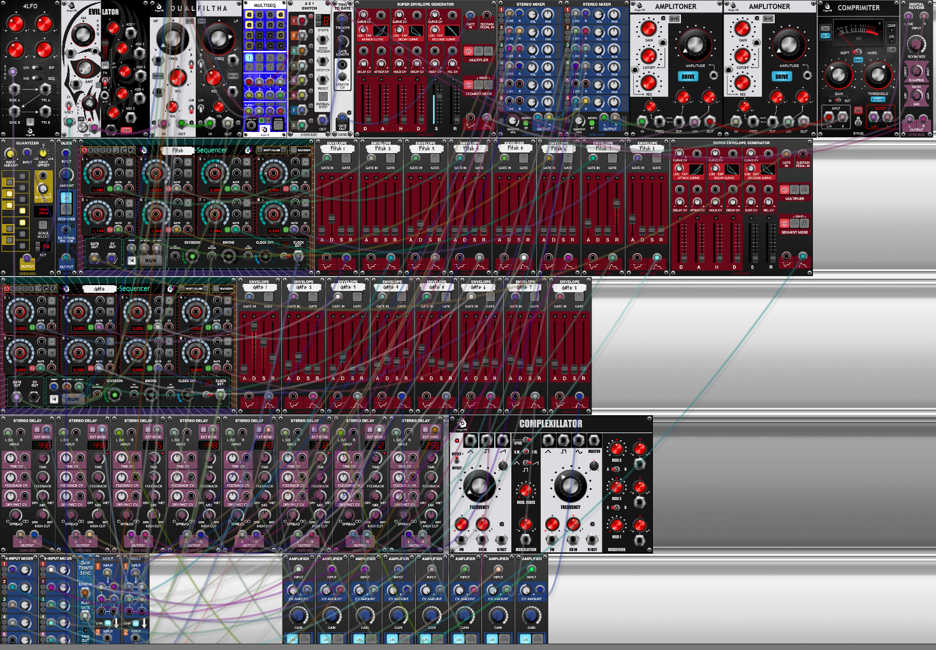
Task: Click the SINE A output jack on 4LFO
Action: 14,89
